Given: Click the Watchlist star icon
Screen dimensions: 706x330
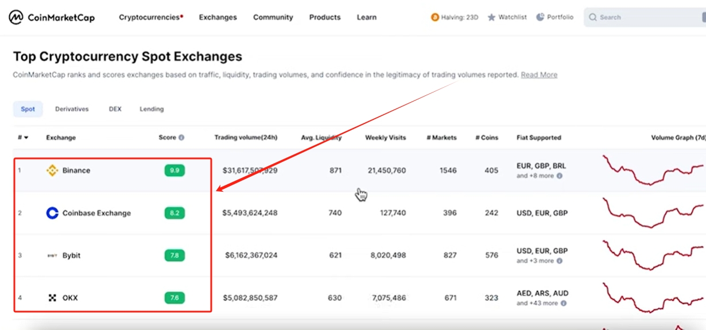Looking at the screenshot, I should pyautogui.click(x=491, y=17).
